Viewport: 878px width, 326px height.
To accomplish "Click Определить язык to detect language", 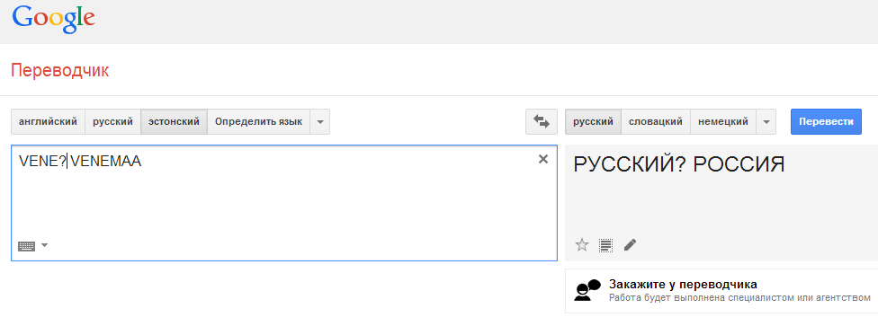I will click(x=259, y=122).
